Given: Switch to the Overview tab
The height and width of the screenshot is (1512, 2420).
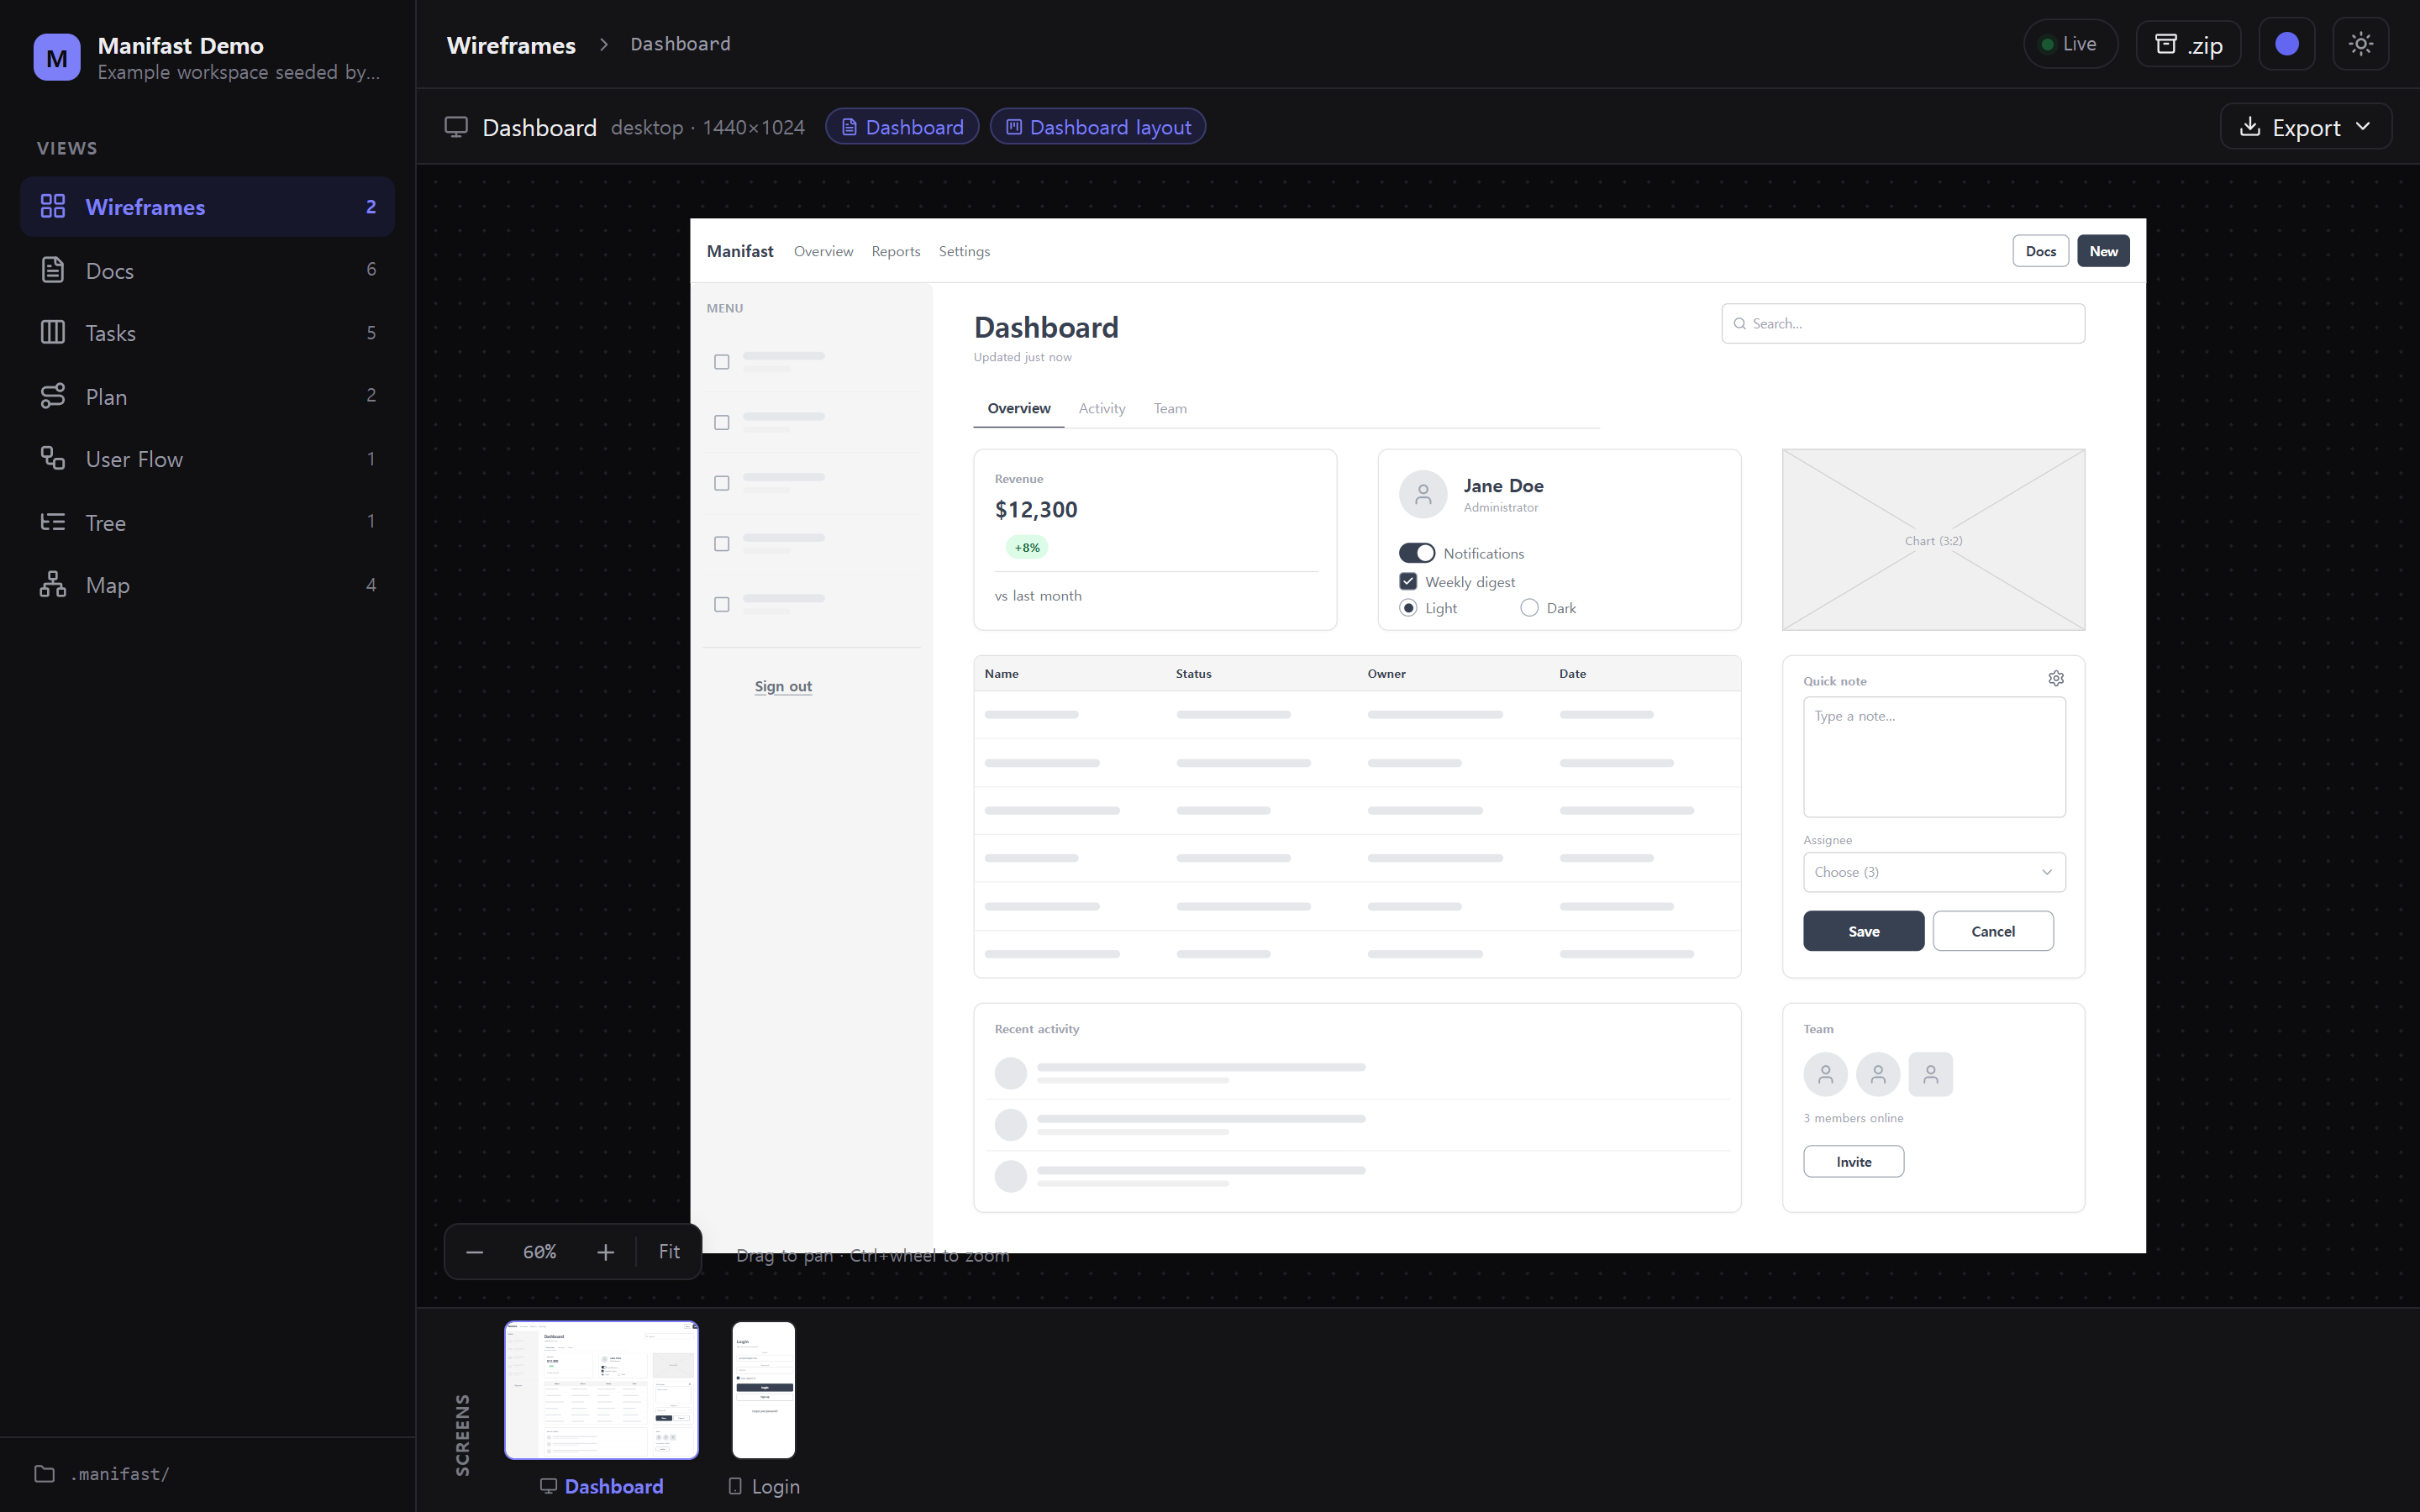Looking at the screenshot, I should tap(1018, 408).
